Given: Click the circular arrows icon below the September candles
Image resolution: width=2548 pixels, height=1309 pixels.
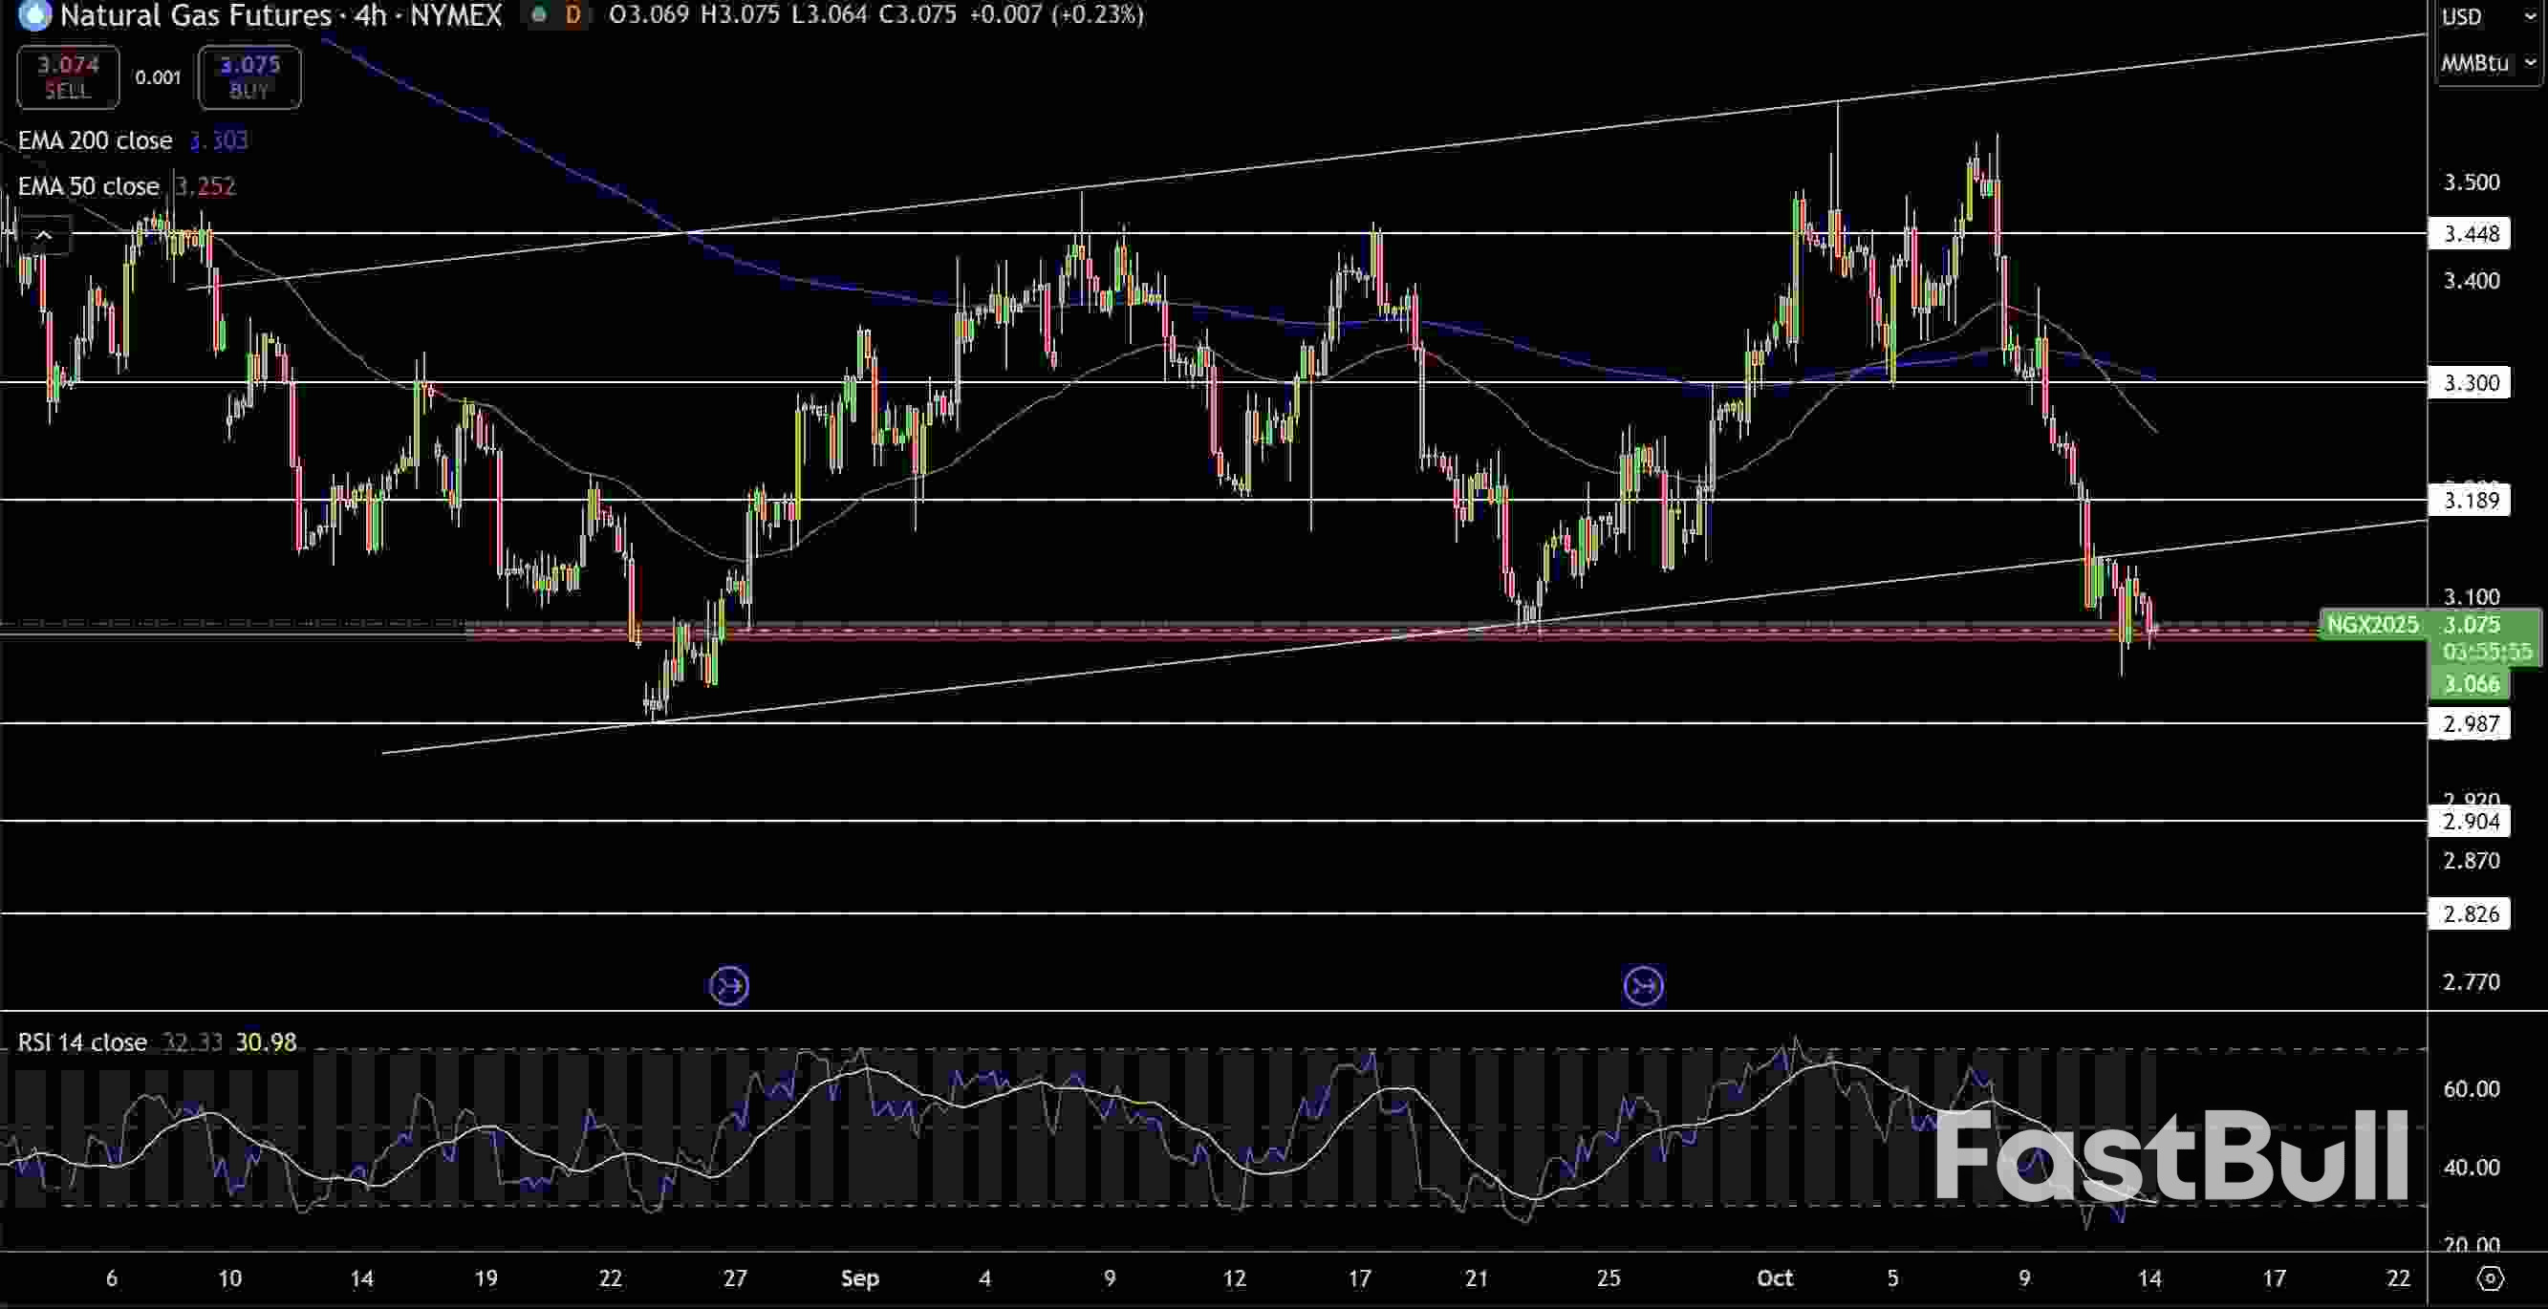Looking at the screenshot, I should tap(729, 984).
